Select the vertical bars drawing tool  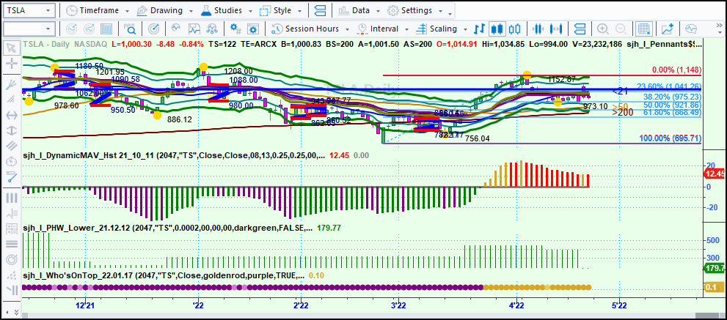pyautogui.click(x=12, y=198)
